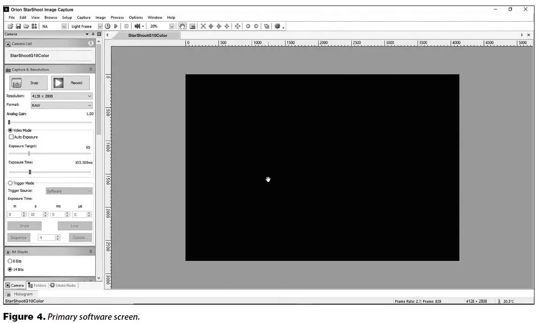Click the four-point star reticle icon
540x323 pixels.
tap(227, 26)
